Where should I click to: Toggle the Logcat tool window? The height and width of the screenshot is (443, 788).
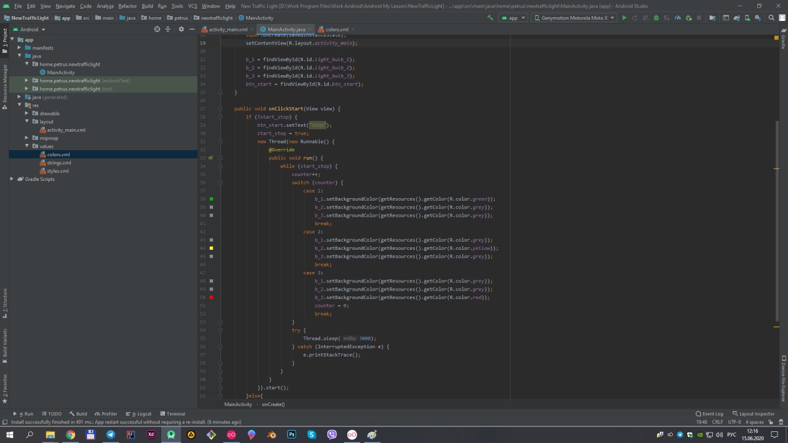pos(139,414)
